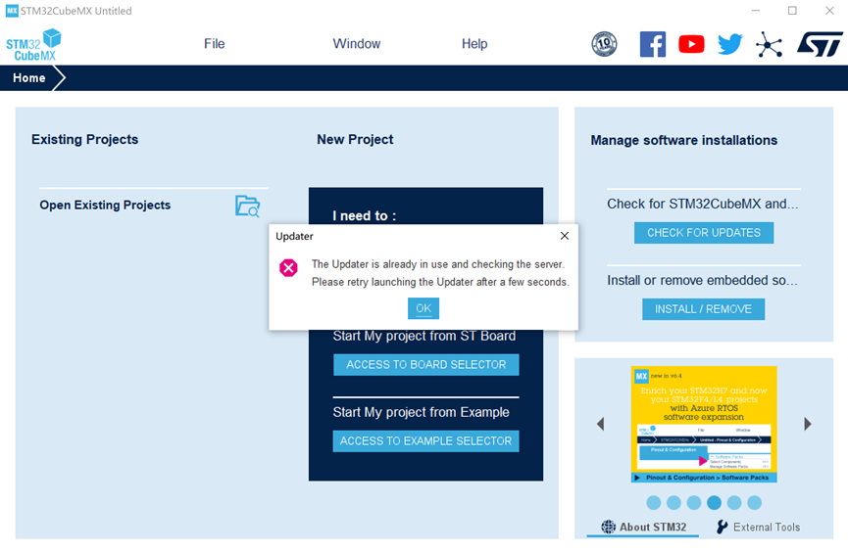Select the fifth carousel dot
The height and width of the screenshot is (551, 848).
pos(734,503)
